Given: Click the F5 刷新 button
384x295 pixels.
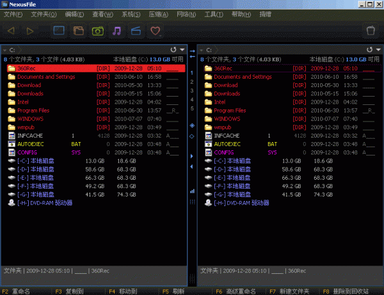Looking at the screenshot, I should pos(173,291).
